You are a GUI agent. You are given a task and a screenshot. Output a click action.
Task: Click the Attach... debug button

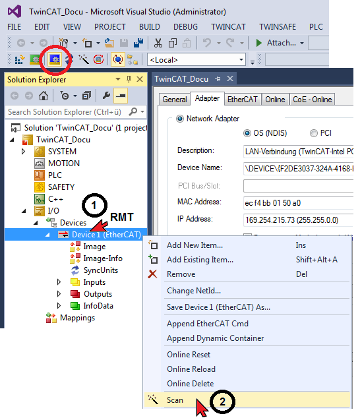[276, 43]
